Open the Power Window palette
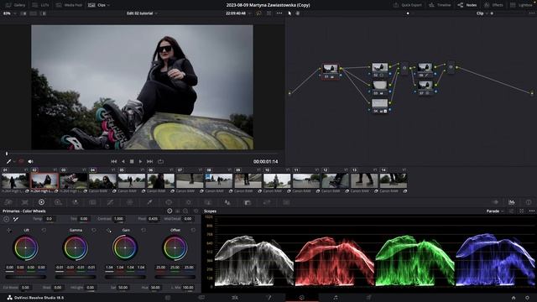Screen dimensions: 537x302 [169, 202]
